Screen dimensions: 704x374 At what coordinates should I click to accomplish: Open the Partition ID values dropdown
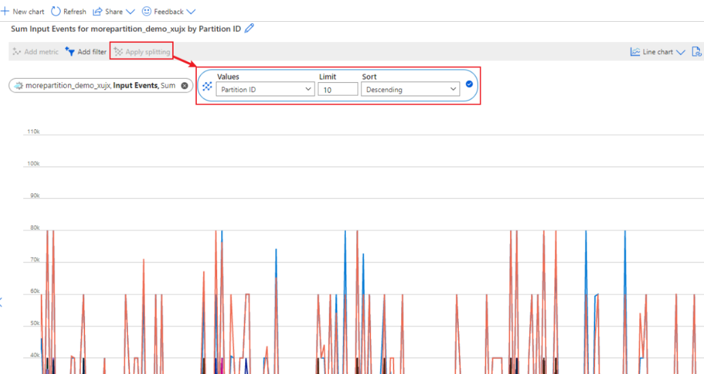point(266,89)
